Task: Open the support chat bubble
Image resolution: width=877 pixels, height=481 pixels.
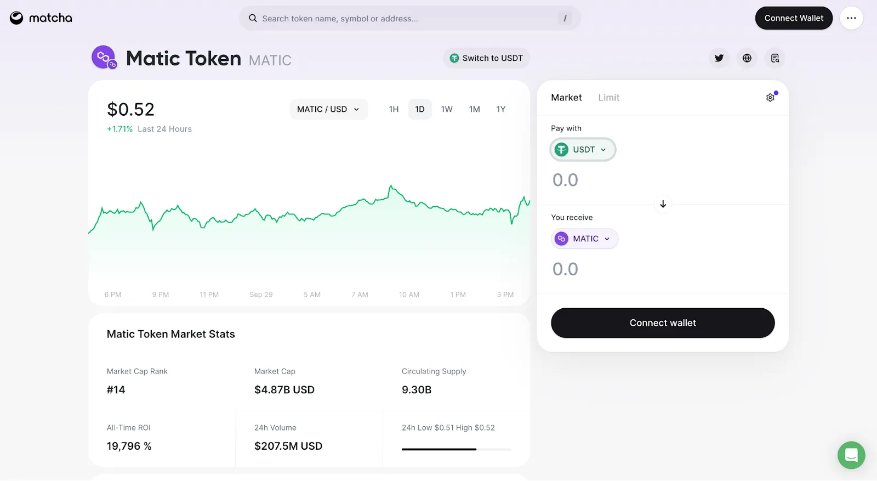Action: click(x=851, y=455)
